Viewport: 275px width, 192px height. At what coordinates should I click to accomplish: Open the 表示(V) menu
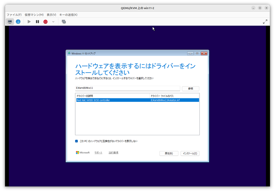point(51,15)
